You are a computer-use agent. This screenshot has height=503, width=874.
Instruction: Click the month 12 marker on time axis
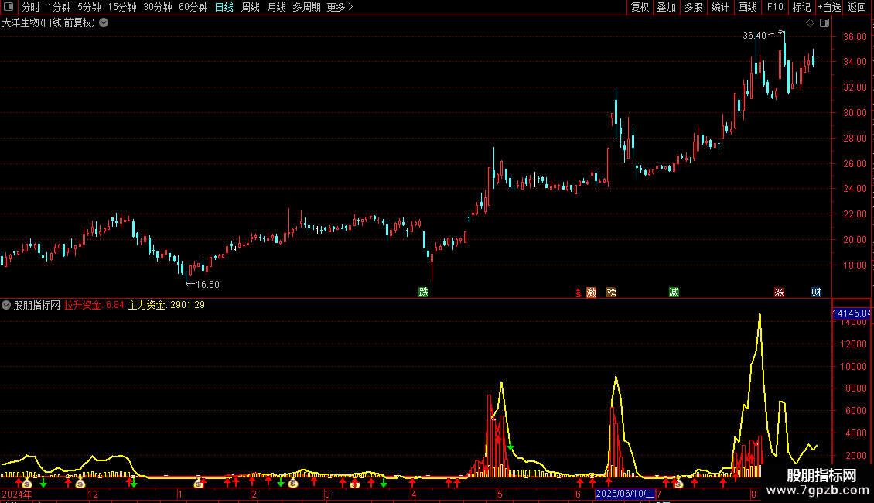[x=93, y=494]
